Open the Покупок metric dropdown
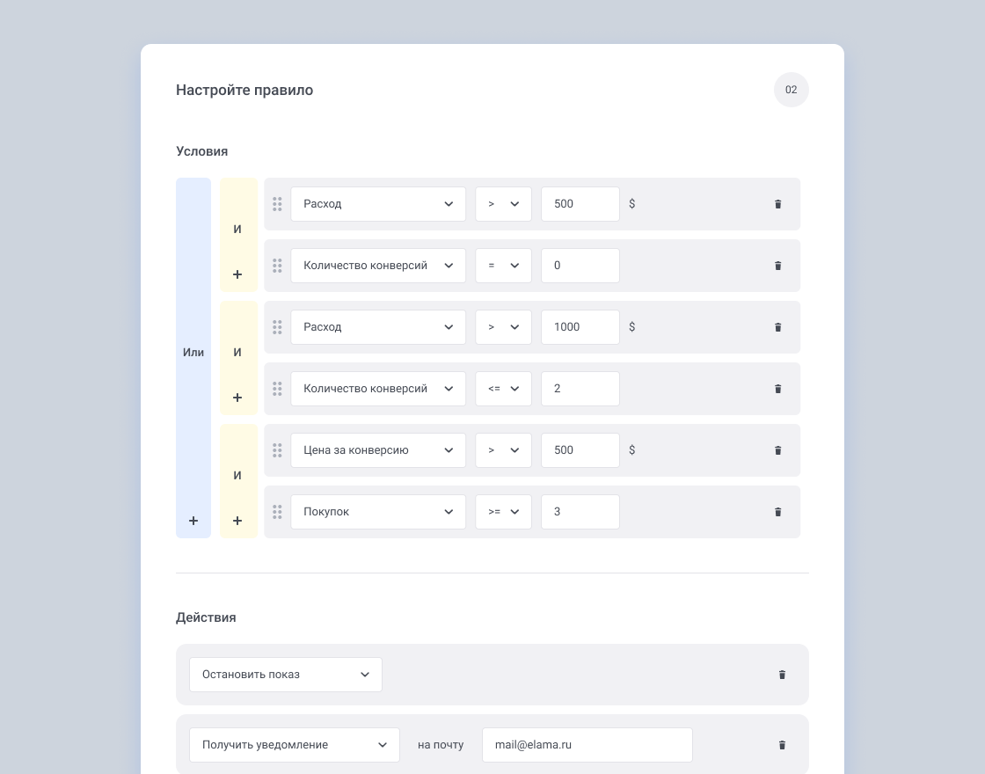The image size is (985, 774). (x=378, y=512)
